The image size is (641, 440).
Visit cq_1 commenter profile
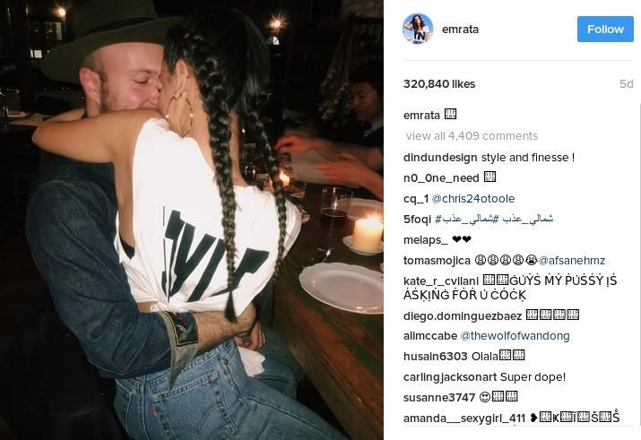point(416,199)
